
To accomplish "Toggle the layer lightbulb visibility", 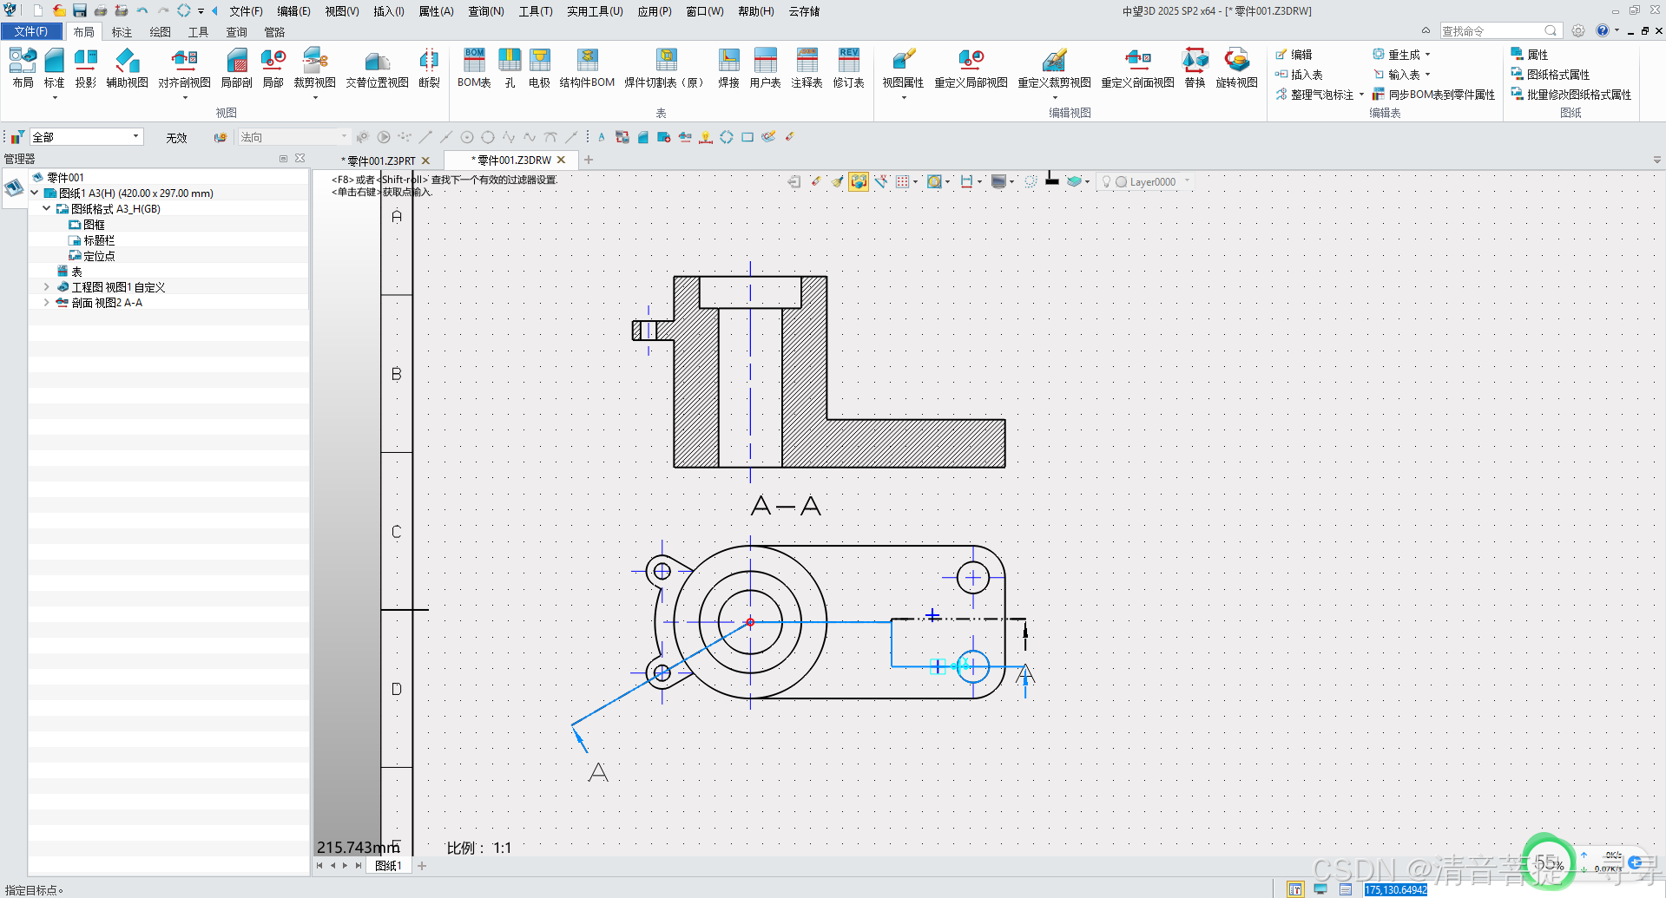I will pyautogui.click(x=1106, y=181).
